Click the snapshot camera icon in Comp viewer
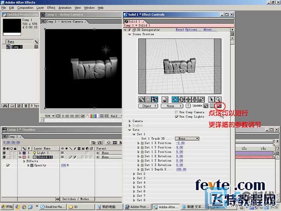Screen dimensions: 281x211 (x=82, y=116)
